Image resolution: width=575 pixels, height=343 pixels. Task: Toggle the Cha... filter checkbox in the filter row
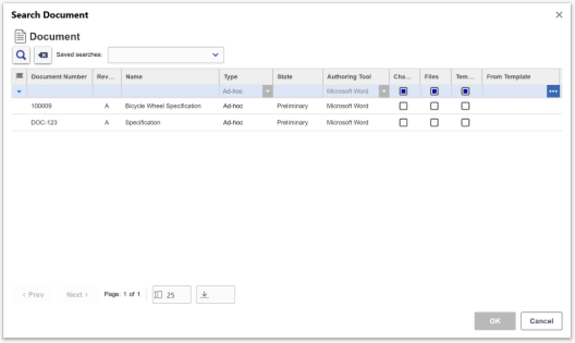403,91
